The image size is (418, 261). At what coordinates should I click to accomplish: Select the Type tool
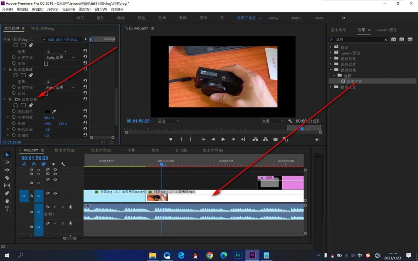7,208
